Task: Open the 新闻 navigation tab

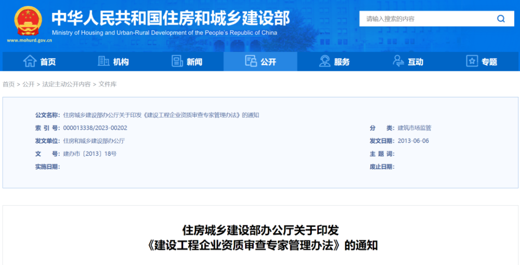Action: click(x=194, y=62)
